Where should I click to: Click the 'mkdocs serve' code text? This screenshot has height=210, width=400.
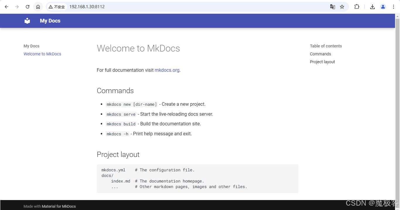click(x=121, y=114)
